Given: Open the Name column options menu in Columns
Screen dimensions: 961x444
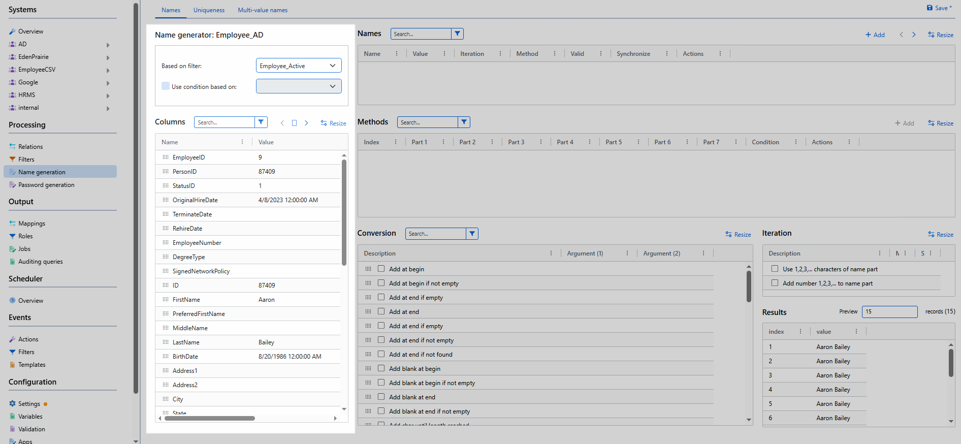Looking at the screenshot, I should tap(242, 142).
